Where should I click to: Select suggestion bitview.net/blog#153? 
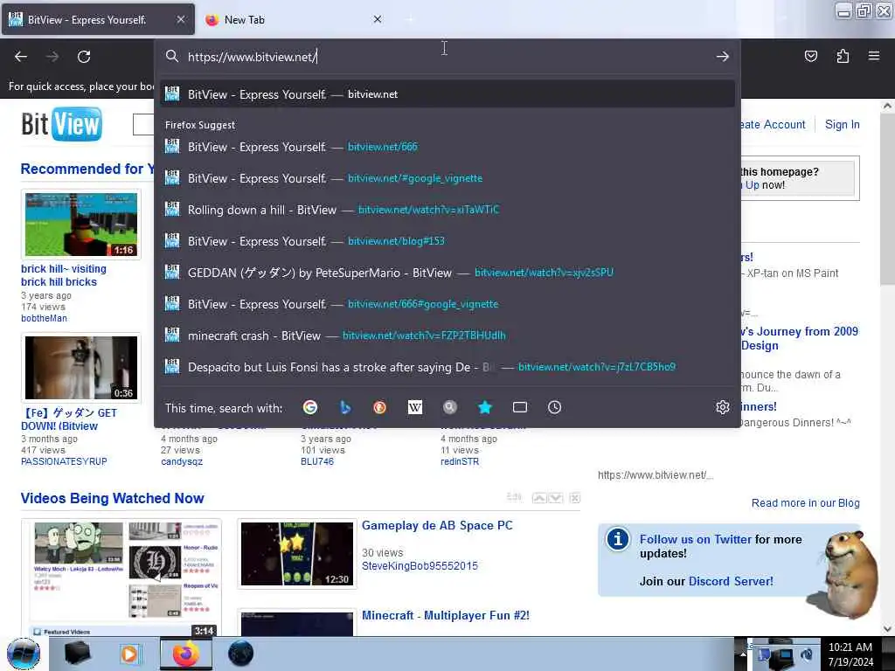pyautogui.click(x=447, y=241)
